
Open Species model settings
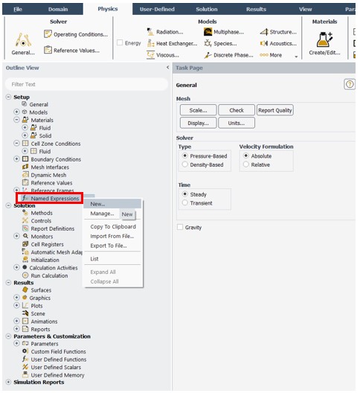(x=220, y=43)
